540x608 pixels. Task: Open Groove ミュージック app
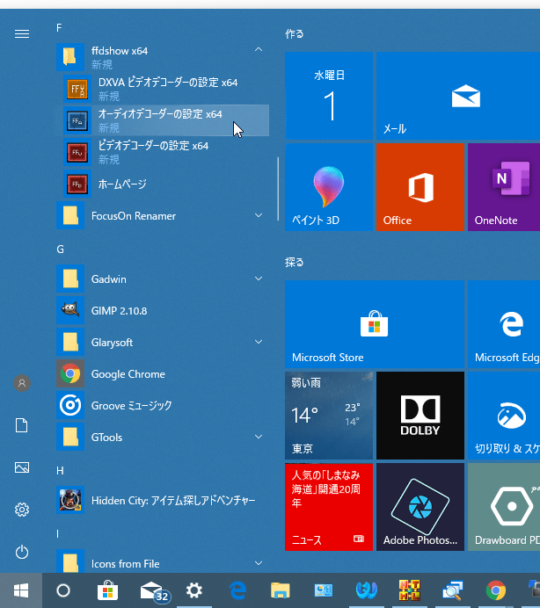coord(163,405)
